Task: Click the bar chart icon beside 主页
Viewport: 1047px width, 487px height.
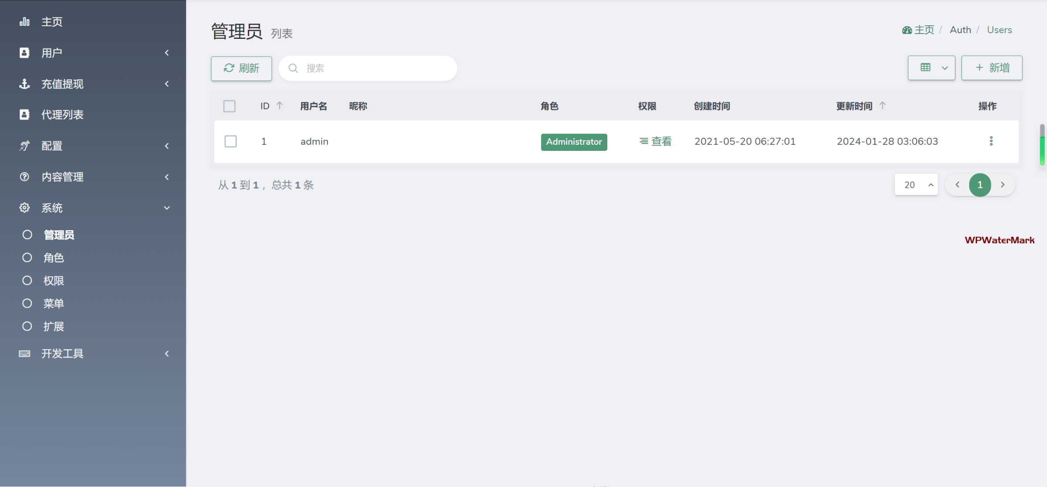Action: click(24, 22)
